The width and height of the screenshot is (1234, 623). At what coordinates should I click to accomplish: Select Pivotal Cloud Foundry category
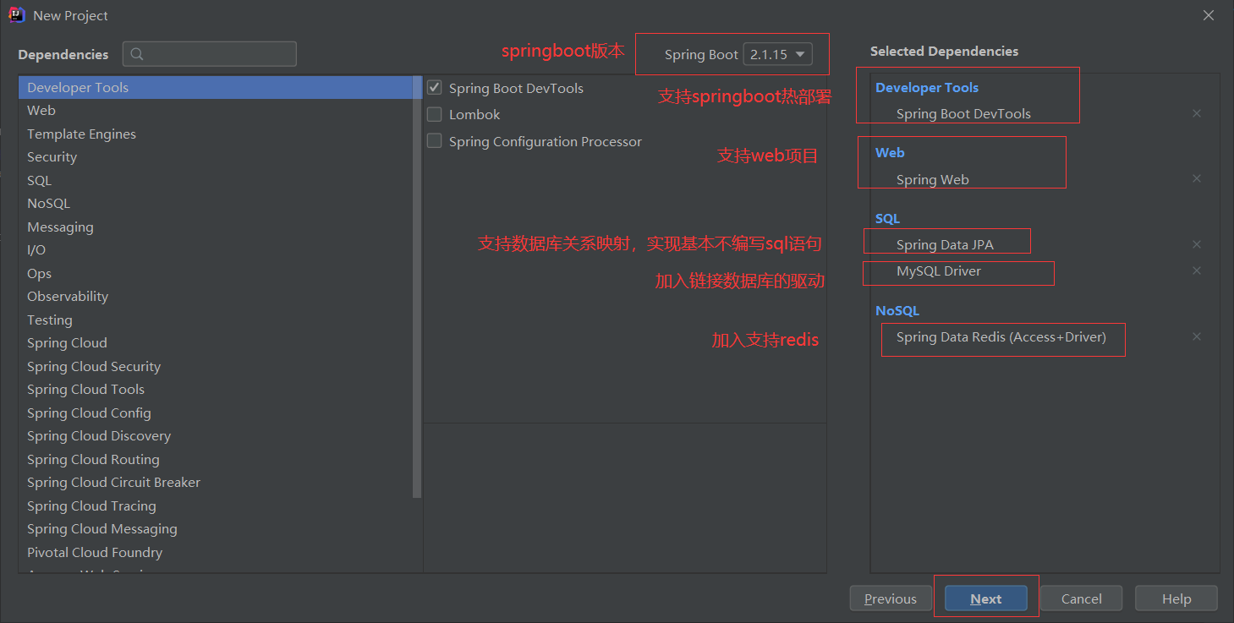(216, 552)
